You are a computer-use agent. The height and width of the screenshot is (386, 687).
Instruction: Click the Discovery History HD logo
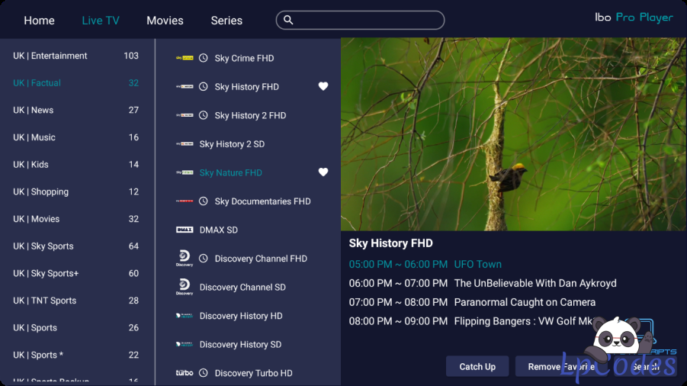pyautogui.click(x=185, y=316)
